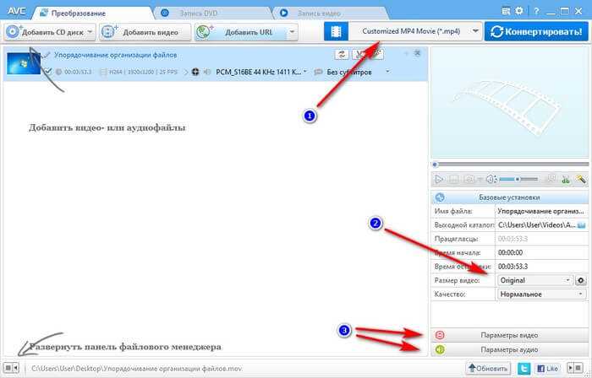Image resolution: width=592 pixels, height=378 pixels.
Task: Remove the video item with its X icon
Action: (x=417, y=53)
